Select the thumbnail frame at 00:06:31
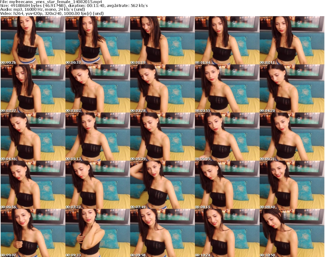This screenshot has width=325, height=257. tap(292, 137)
